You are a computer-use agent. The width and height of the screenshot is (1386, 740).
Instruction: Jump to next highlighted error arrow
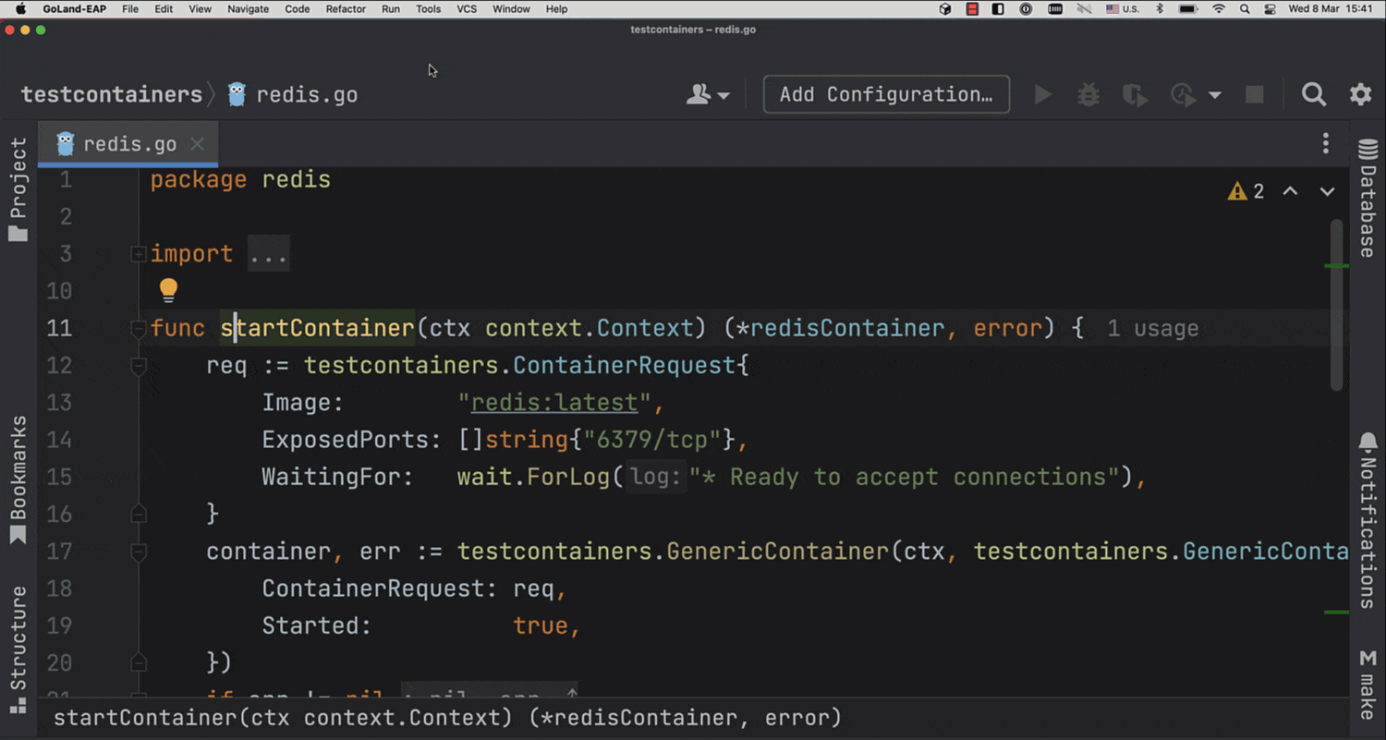1327,191
